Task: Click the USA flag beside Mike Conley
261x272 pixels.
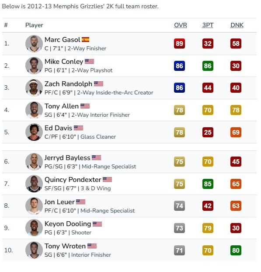Action: (x=89, y=62)
